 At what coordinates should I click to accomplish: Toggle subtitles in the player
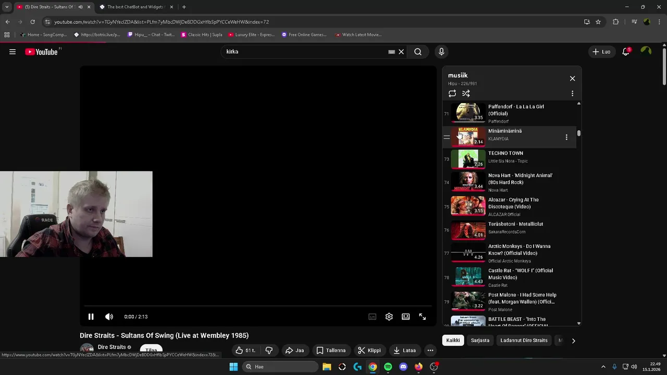[372, 317]
